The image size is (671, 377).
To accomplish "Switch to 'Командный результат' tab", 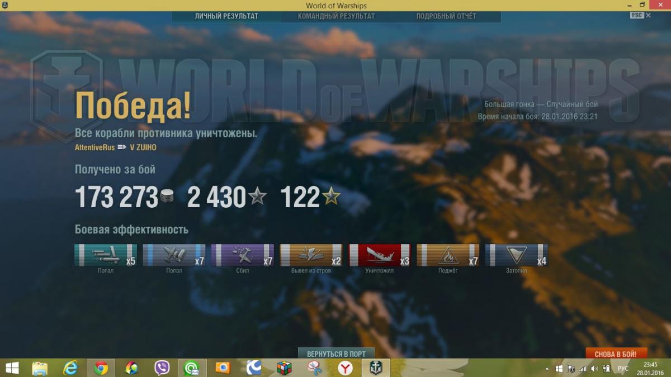I will (x=336, y=16).
